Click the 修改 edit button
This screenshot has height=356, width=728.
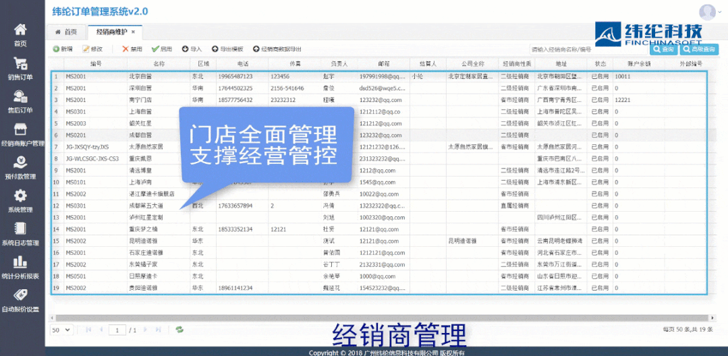[92, 49]
